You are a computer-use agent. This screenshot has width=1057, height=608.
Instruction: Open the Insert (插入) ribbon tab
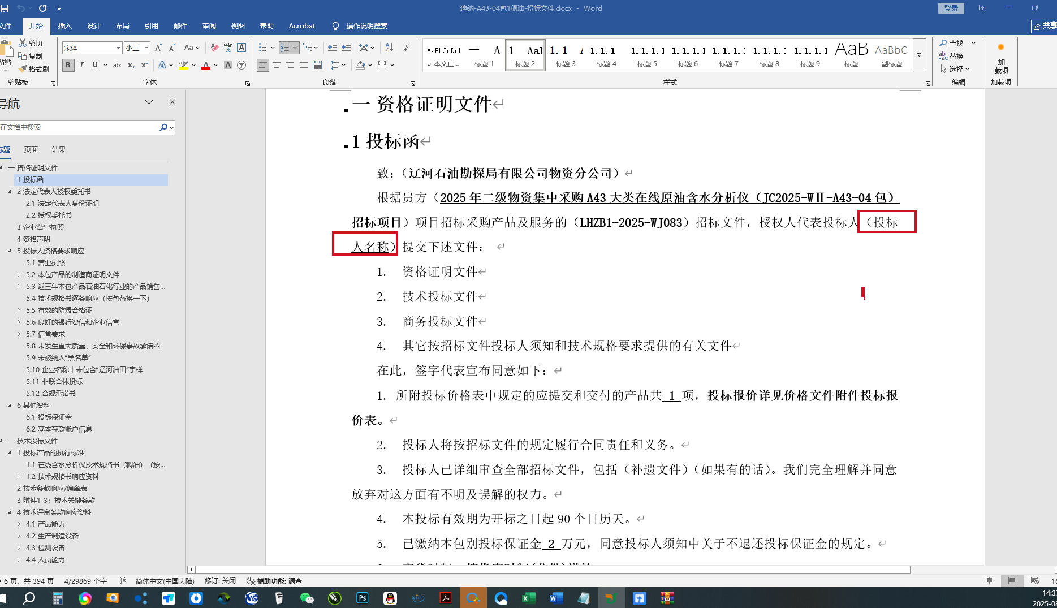tap(65, 26)
